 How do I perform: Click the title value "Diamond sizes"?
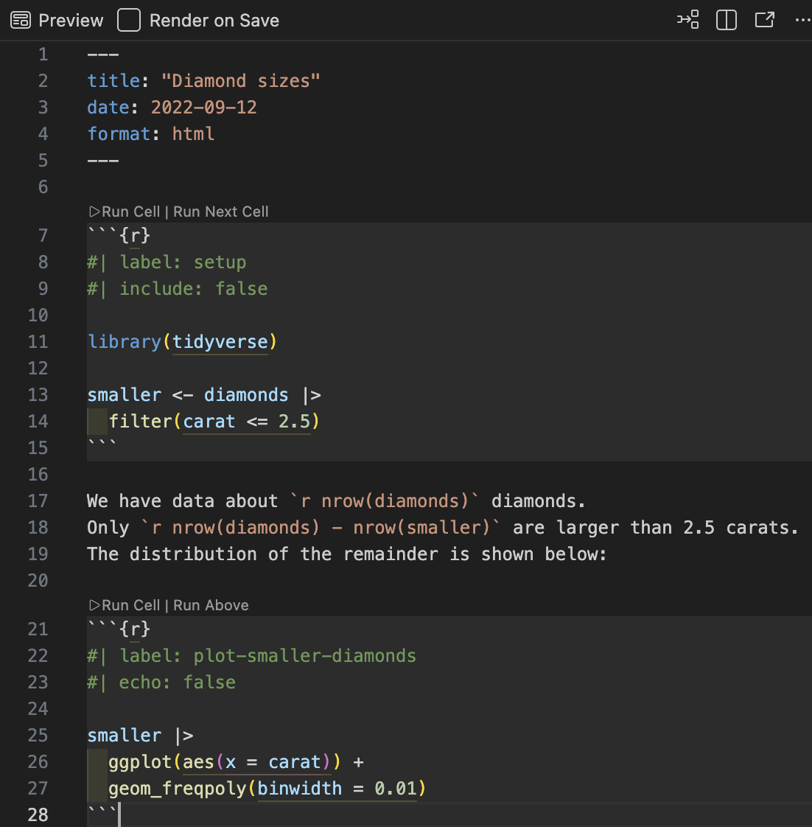240,81
